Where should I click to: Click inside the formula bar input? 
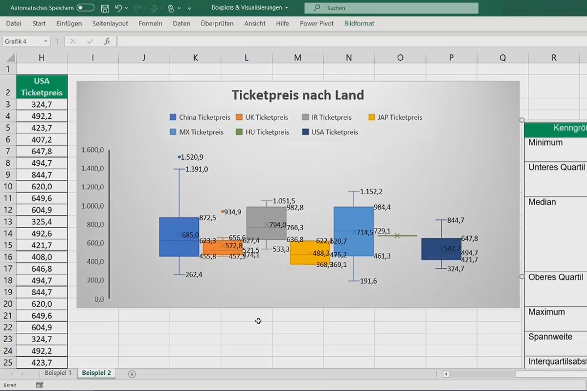point(351,42)
